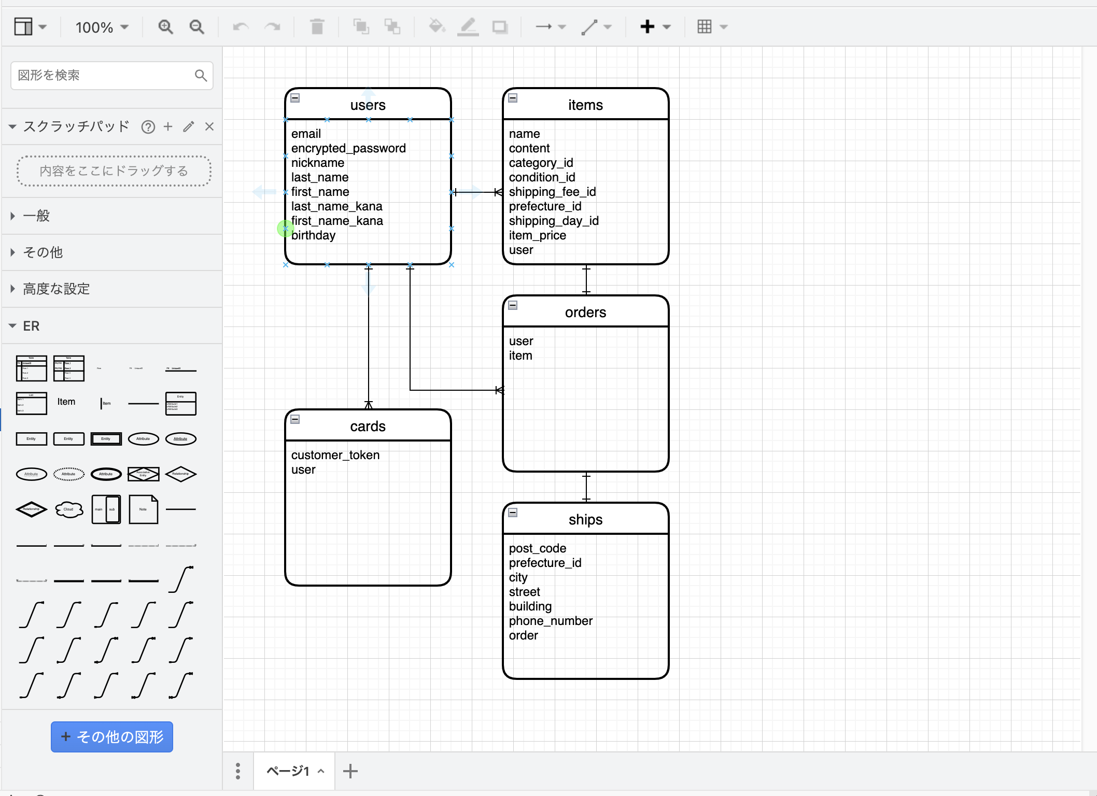Add a new page with plus button
This screenshot has height=796, width=1097.
[350, 771]
